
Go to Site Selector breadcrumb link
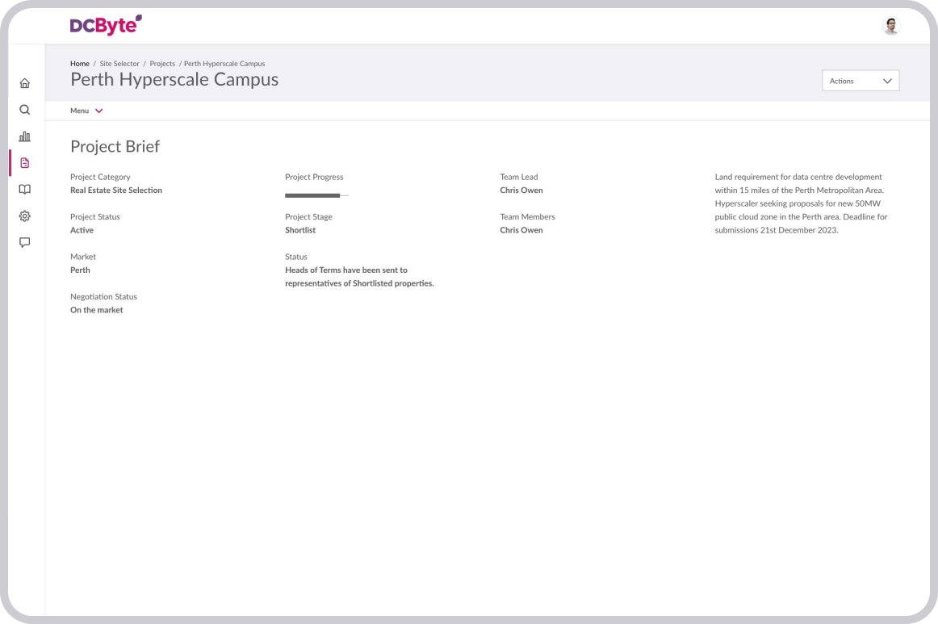pyautogui.click(x=119, y=64)
